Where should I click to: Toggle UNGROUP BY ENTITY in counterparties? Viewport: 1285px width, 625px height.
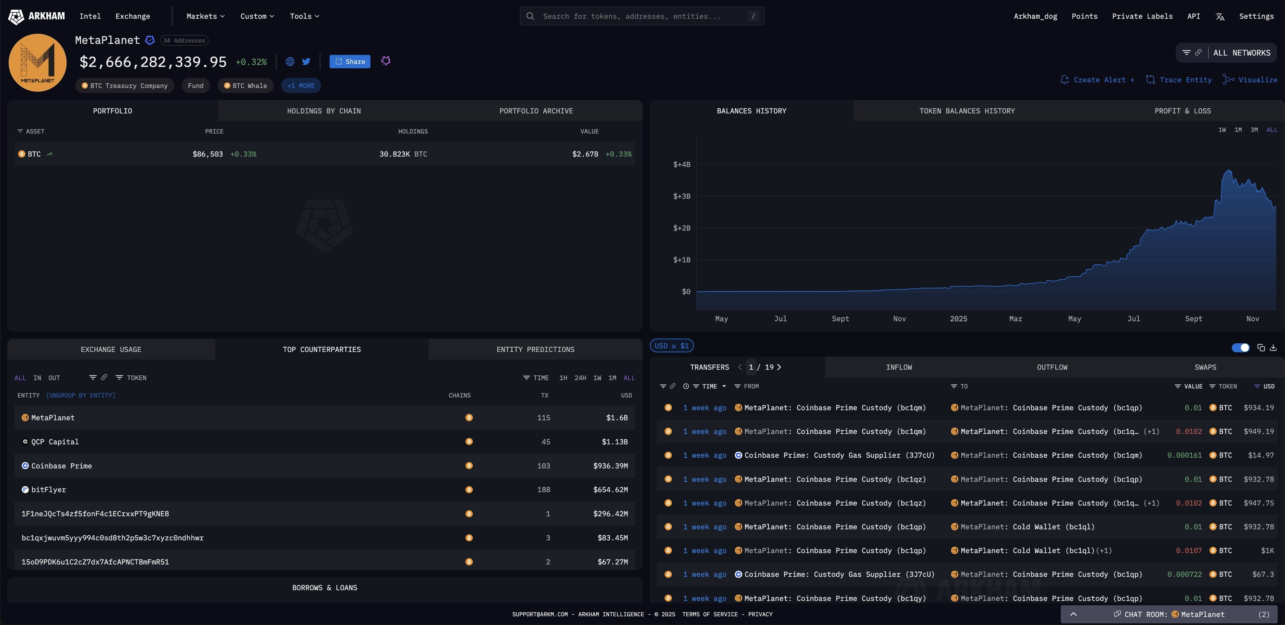(81, 395)
